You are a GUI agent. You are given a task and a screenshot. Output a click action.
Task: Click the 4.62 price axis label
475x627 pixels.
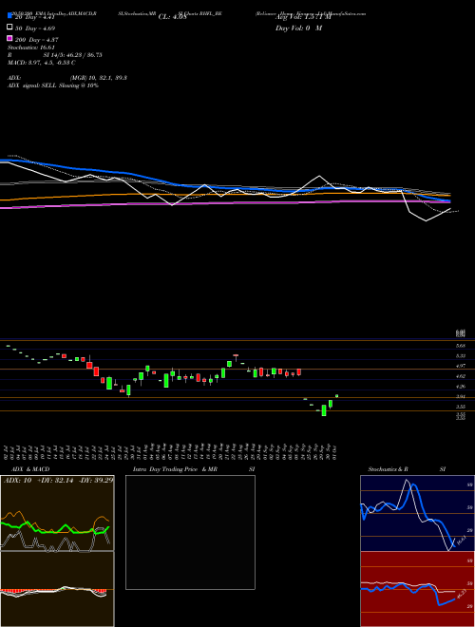[x=461, y=376]
